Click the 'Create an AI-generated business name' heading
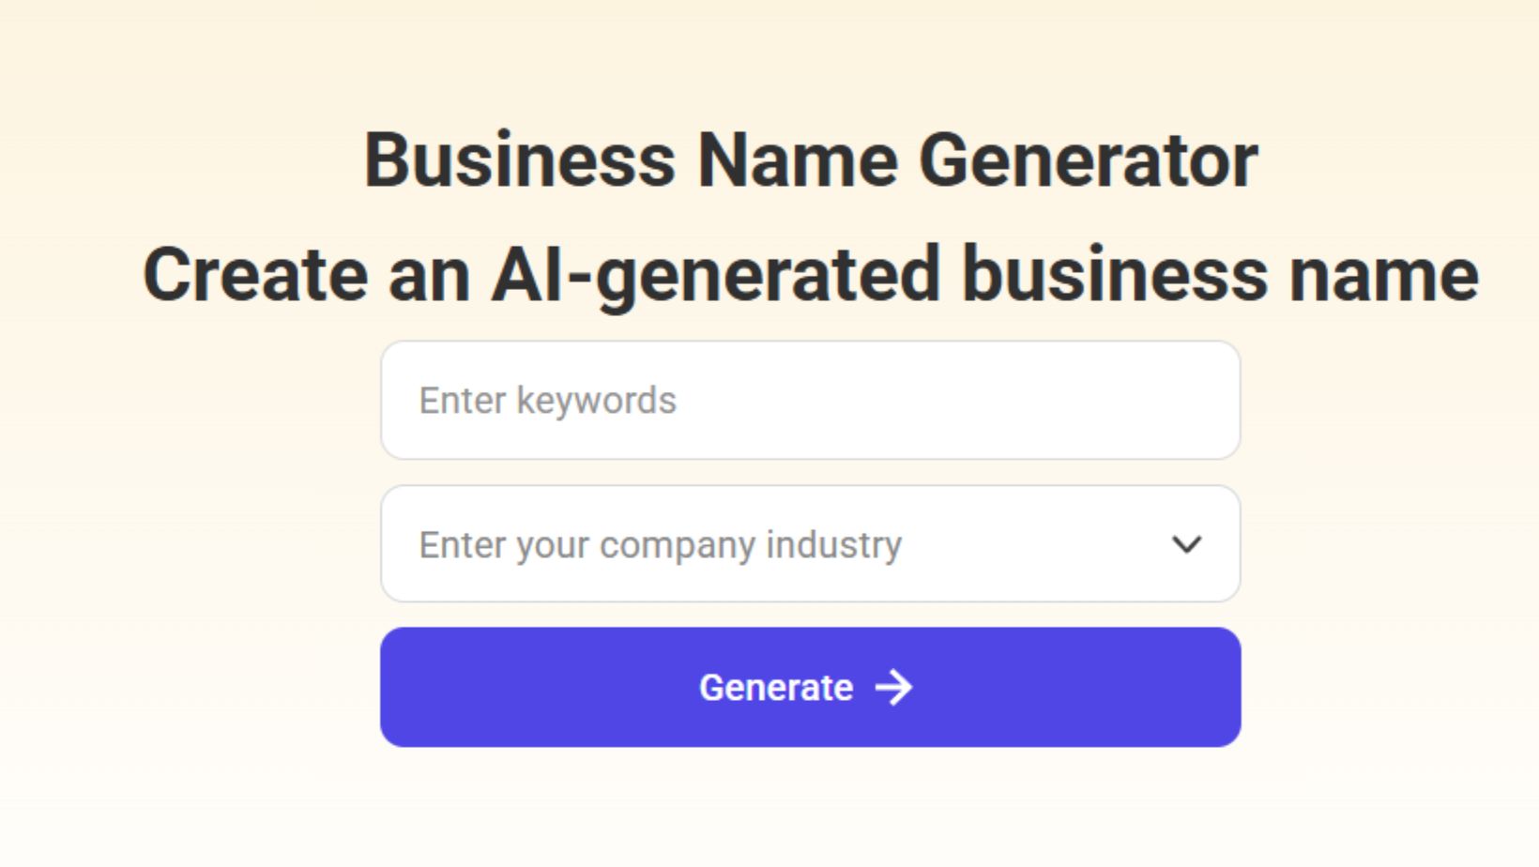The image size is (1539, 867). [811, 275]
